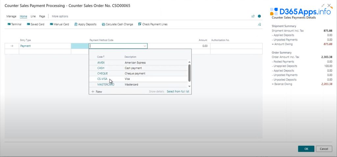Click the Apply Deposits icon
This screenshot has height=157, width=337.
point(76,24)
